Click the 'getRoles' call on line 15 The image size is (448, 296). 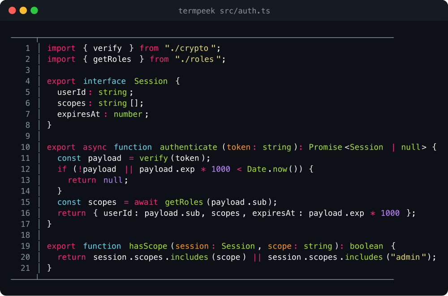point(184,202)
